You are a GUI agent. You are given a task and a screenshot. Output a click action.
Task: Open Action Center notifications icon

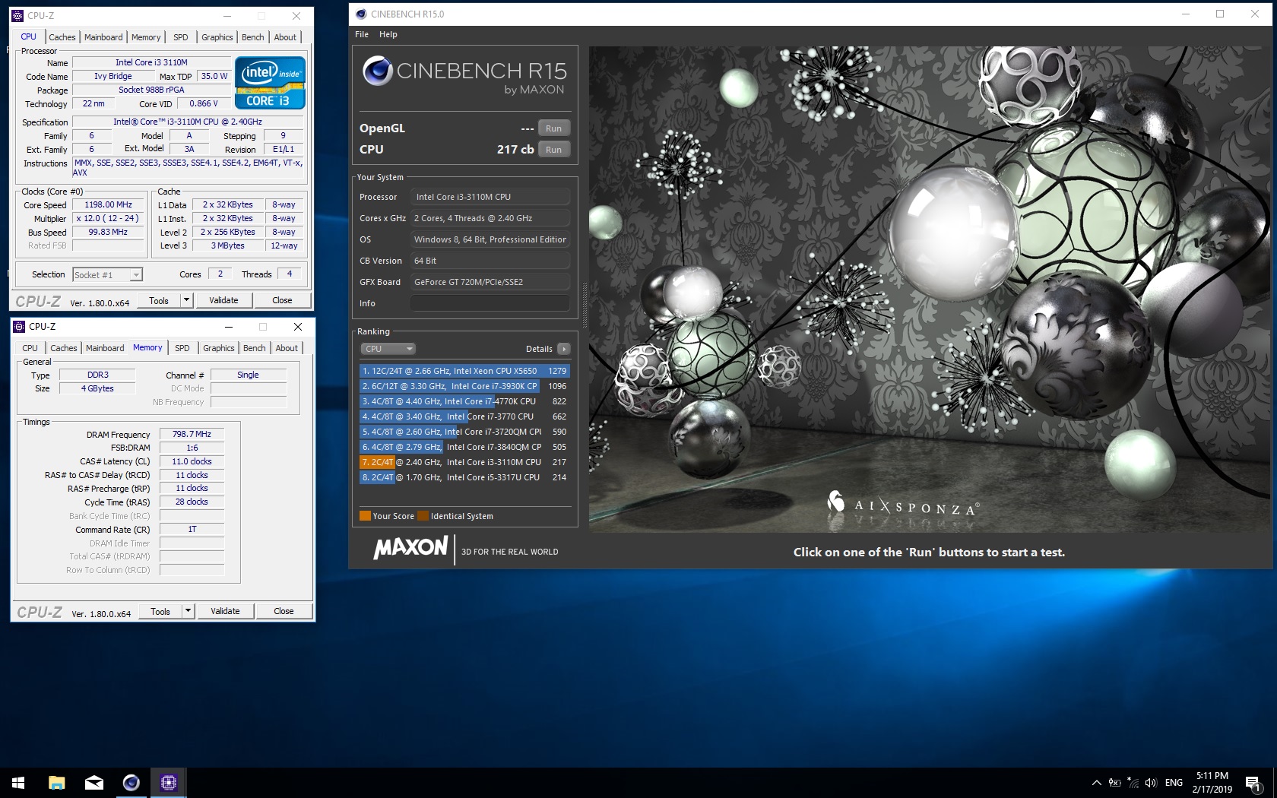pyautogui.click(x=1253, y=783)
